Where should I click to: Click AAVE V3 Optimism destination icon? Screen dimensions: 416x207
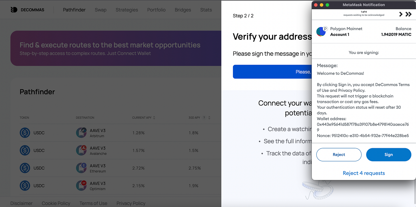tap(81, 185)
